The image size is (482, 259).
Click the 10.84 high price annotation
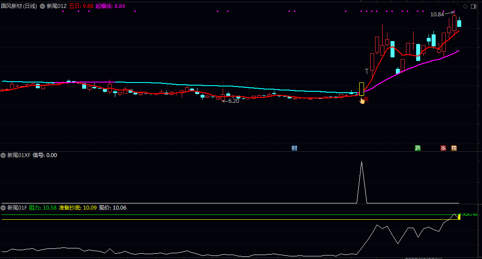point(437,15)
